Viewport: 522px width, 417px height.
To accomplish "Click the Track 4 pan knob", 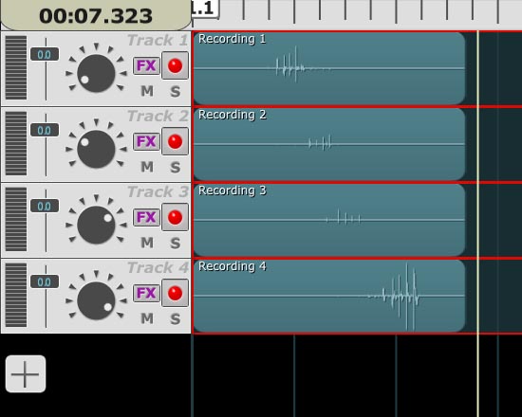I will pos(96,300).
